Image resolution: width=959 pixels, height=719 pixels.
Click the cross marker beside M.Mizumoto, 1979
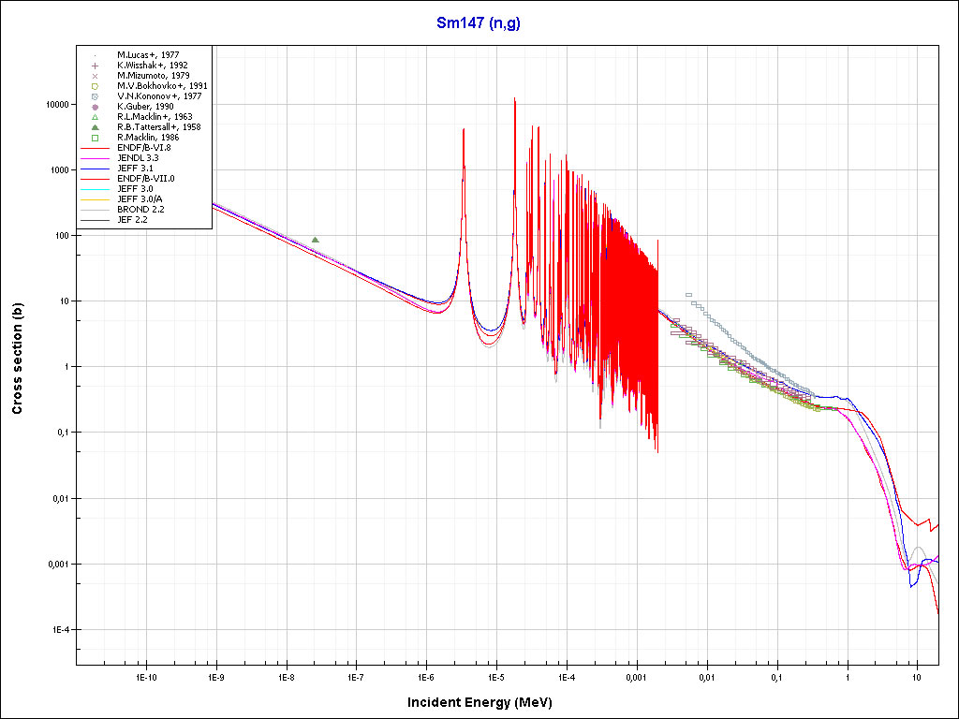(96, 76)
